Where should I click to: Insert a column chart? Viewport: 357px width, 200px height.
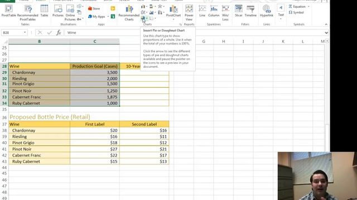(x=144, y=6)
